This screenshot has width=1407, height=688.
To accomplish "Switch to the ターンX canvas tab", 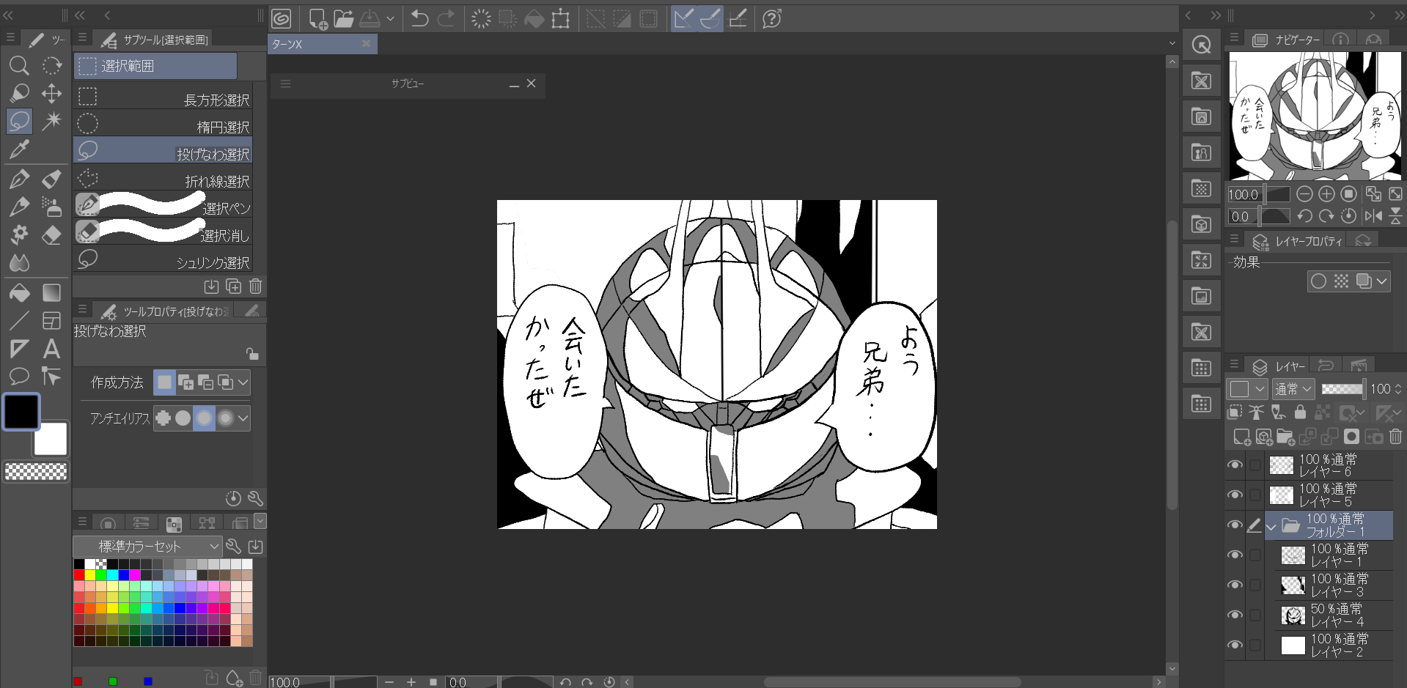I will (x=315, y=44).
